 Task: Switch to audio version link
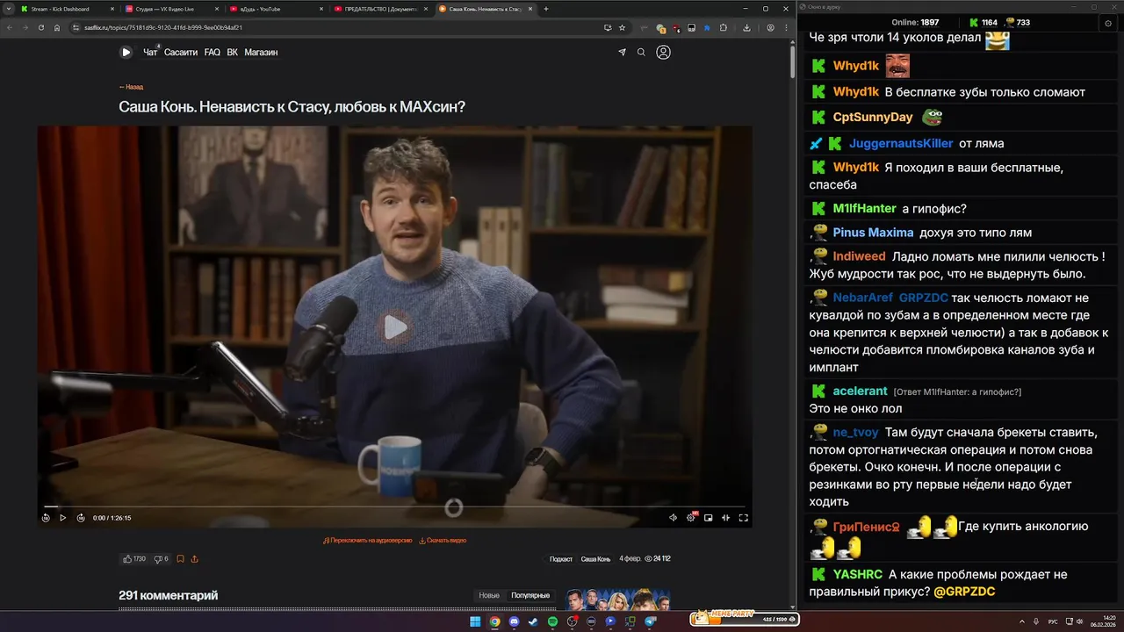pyautogui.click(x=368, y=541)
